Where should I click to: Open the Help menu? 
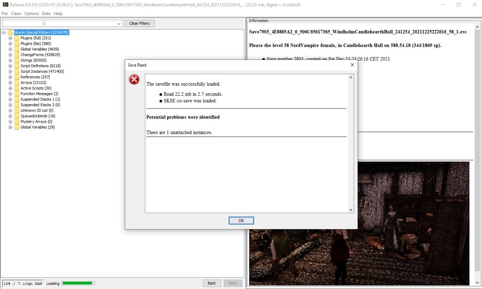58,14
